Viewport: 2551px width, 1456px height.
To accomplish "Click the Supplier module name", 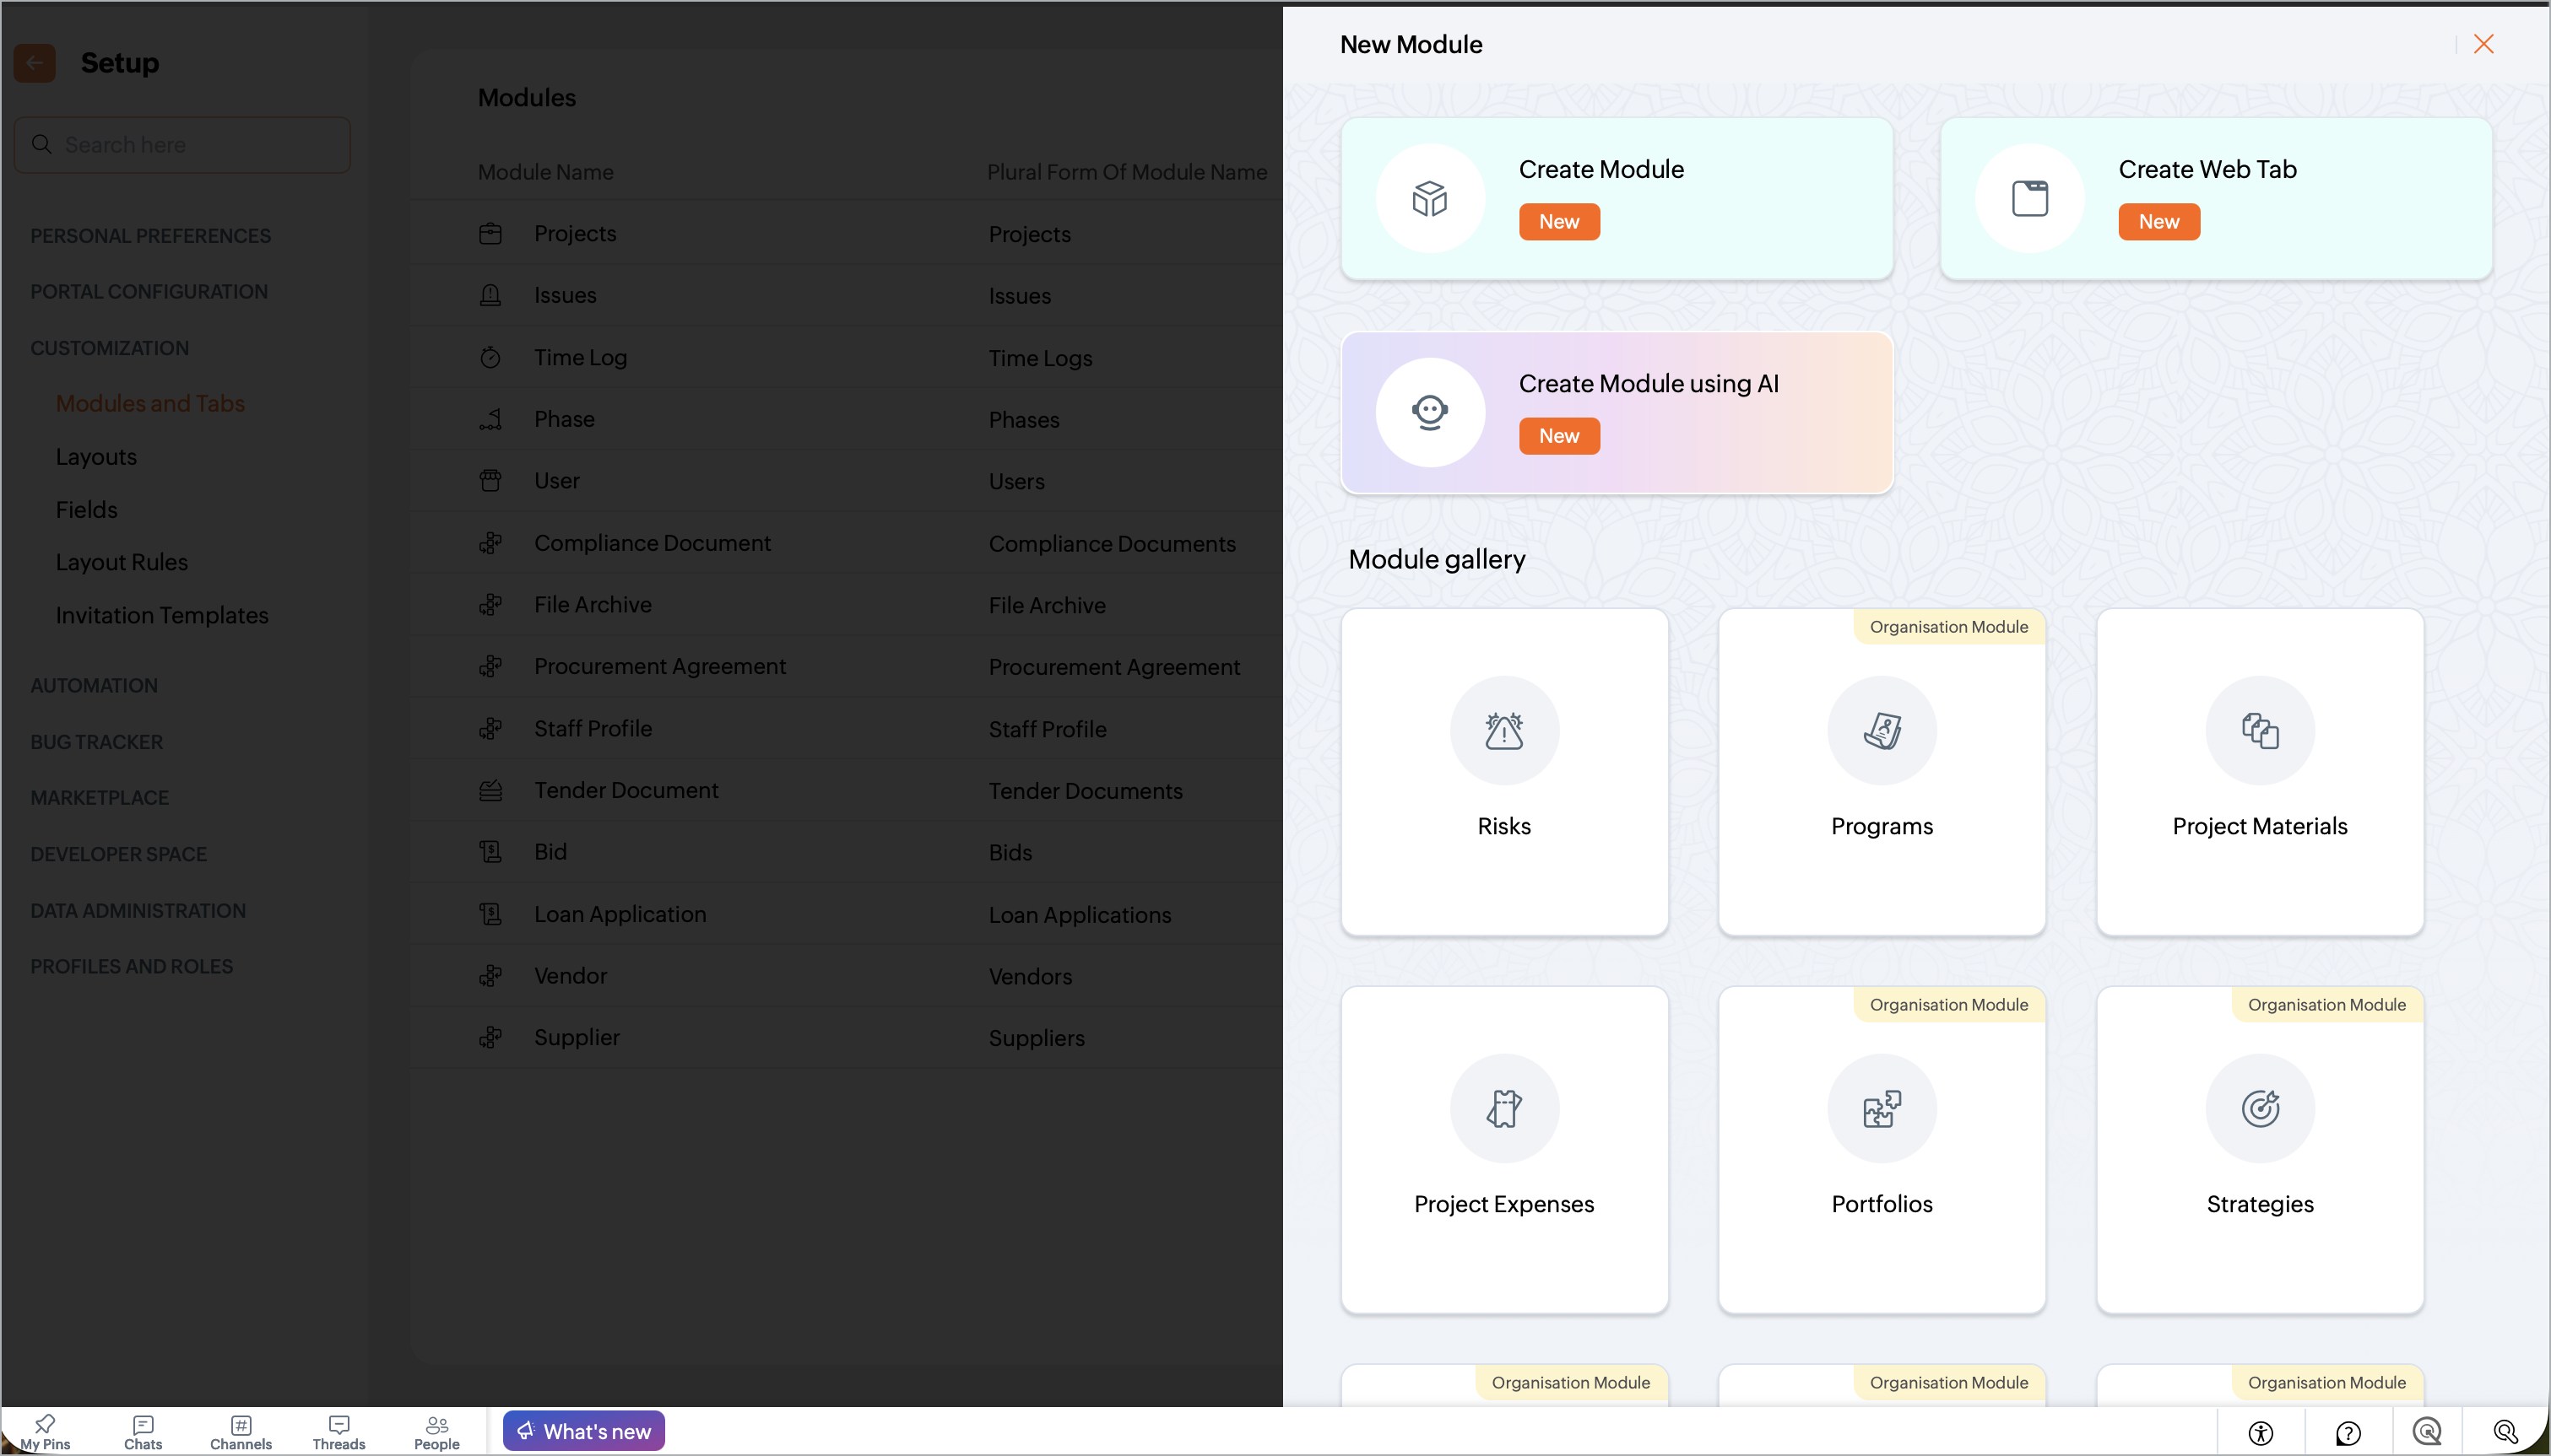I will 577,1038.
